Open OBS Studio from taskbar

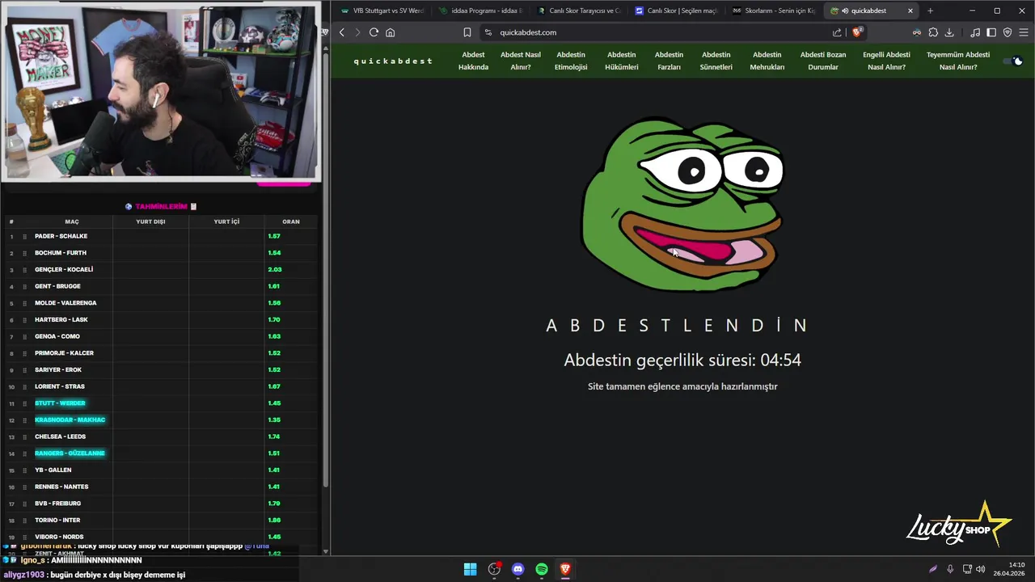(494, 569)
